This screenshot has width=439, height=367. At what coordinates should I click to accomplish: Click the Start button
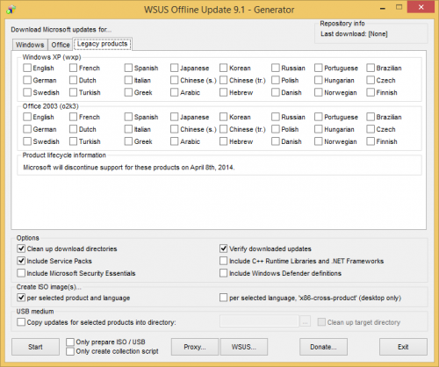click(35, 347)
